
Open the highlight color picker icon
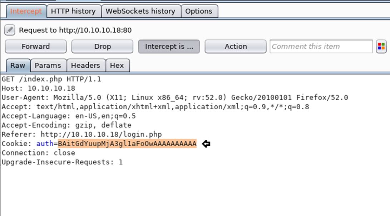click(381, 46)
